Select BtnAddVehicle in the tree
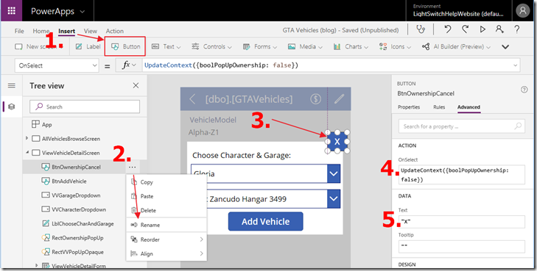The image size is (537, 271). point(69,181)
